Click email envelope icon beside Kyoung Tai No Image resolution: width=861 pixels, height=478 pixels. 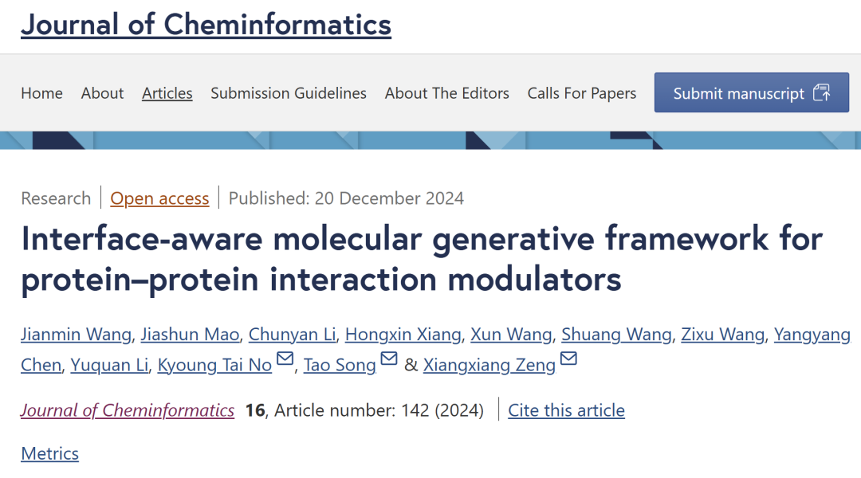[x=285, y=359]
